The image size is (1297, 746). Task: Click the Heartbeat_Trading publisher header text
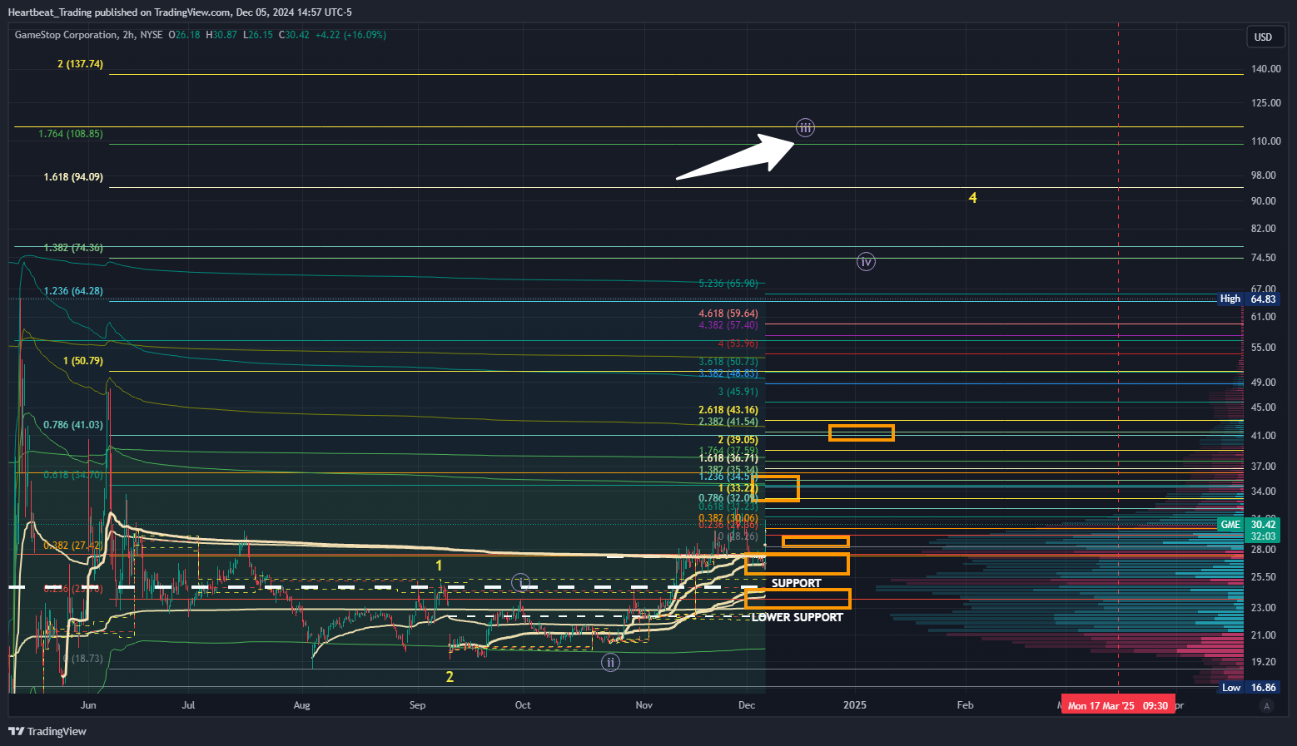[180, 12]
